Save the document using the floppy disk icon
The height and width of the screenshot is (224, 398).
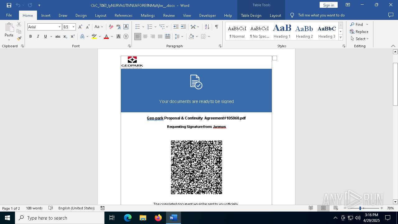coord(9,5)
